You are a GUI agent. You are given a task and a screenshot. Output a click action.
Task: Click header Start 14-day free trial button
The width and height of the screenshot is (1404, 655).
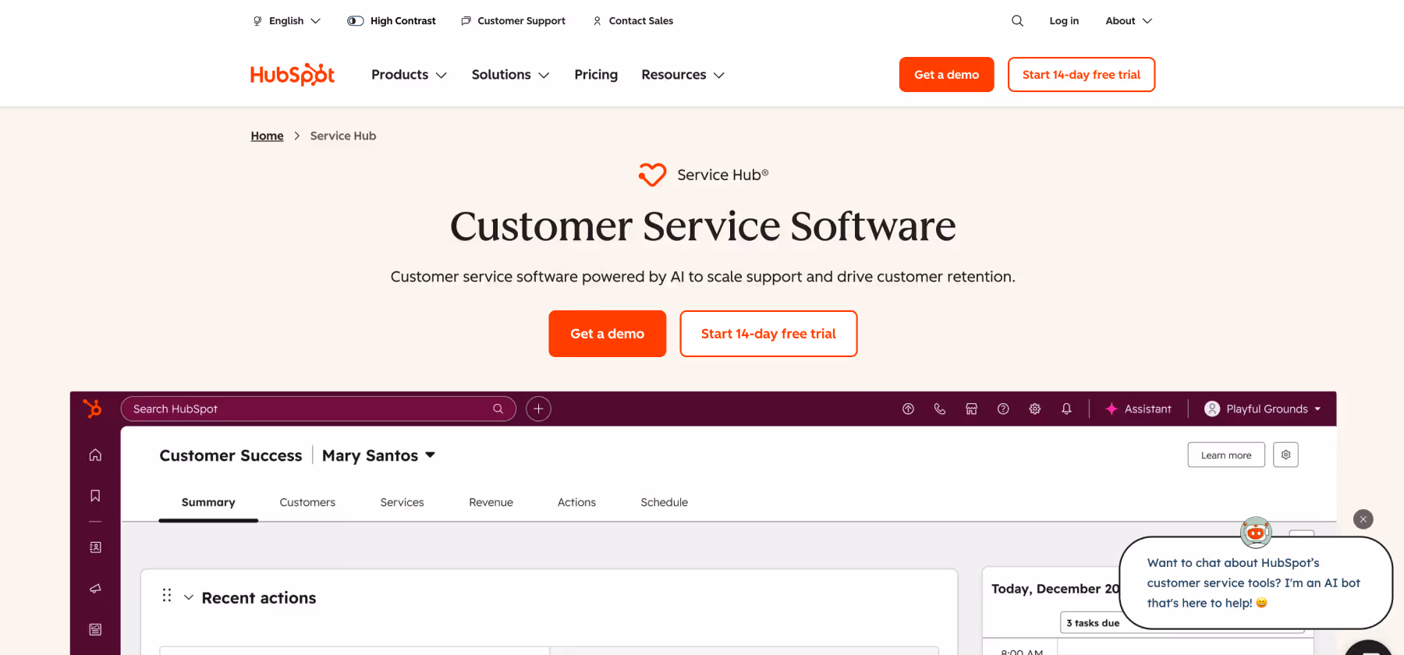point(1081,74)
